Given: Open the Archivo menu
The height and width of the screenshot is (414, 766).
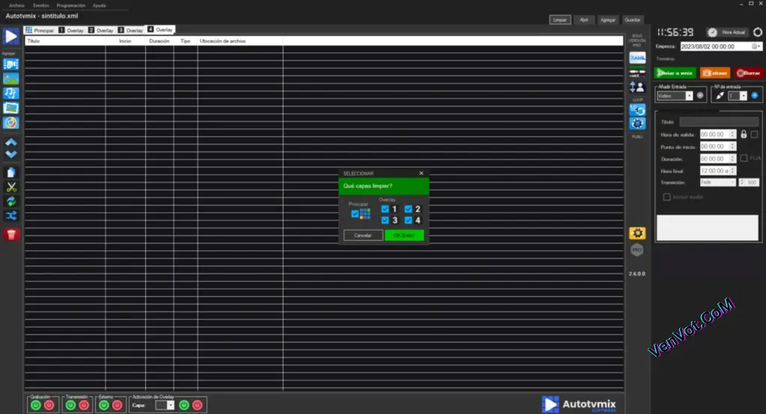Looking at the screenshot, I should point(16,5).
